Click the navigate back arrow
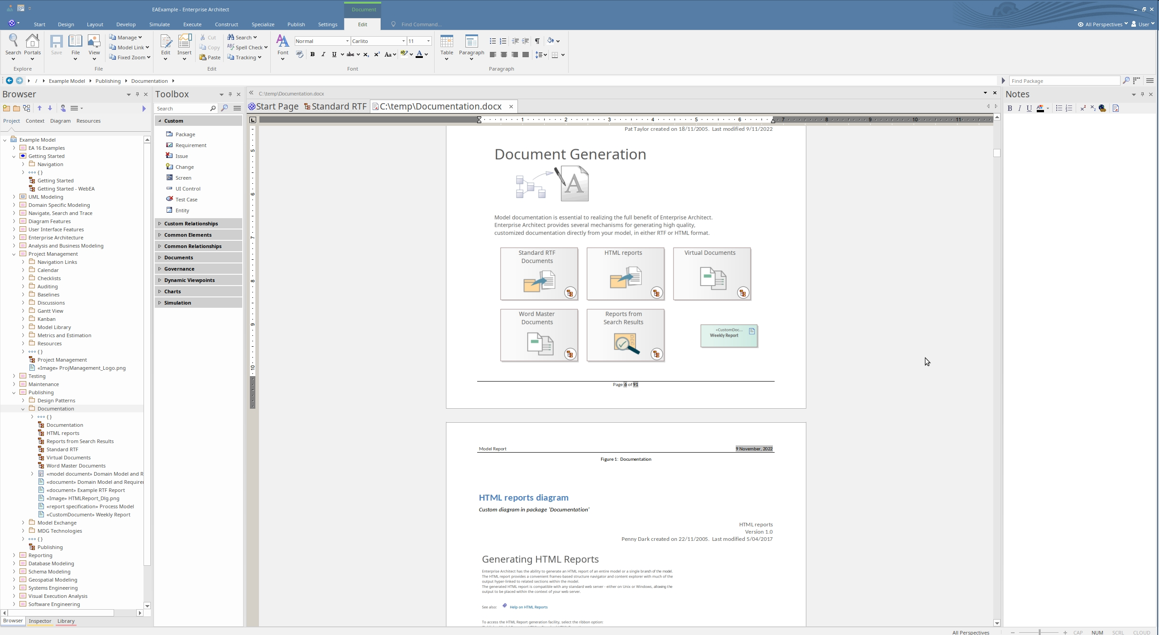 9,81
